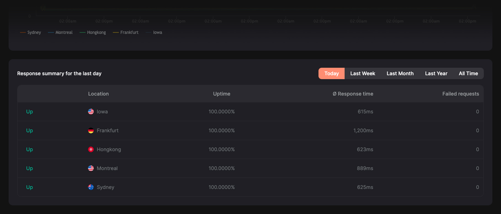Open the Last Year range

pyautogui.click(x=436, y=73)
